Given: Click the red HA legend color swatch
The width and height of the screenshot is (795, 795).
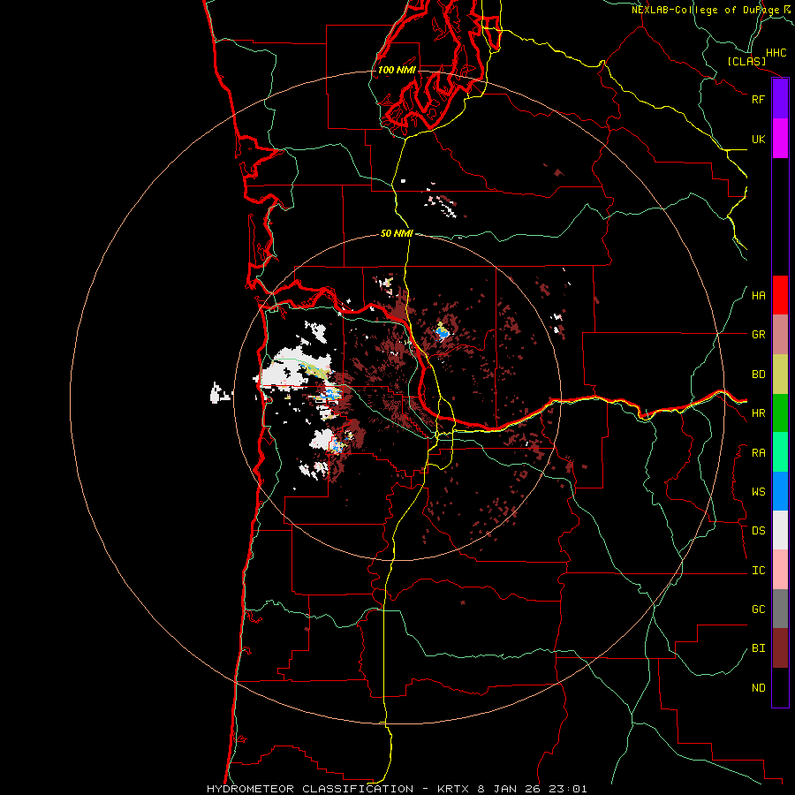Looking at the screenshot, I should (x=780, y=295).
